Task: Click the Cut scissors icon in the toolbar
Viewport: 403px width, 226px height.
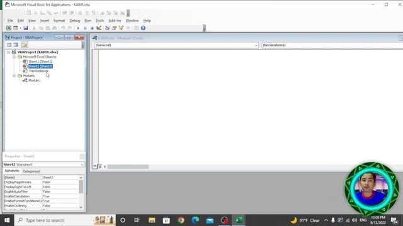Action: click(34, 28)
